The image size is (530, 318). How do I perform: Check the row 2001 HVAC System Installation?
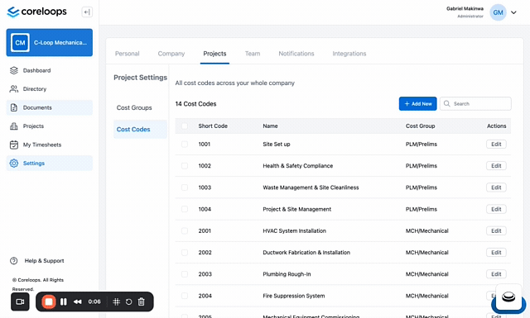(185, 230)
